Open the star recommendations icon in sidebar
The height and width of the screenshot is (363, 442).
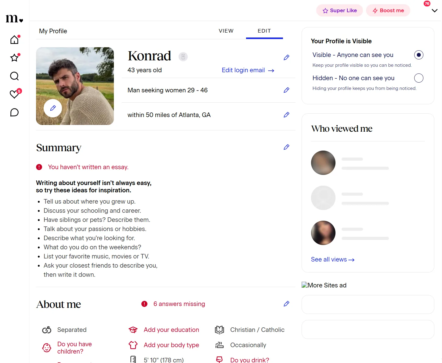(14, 58)
